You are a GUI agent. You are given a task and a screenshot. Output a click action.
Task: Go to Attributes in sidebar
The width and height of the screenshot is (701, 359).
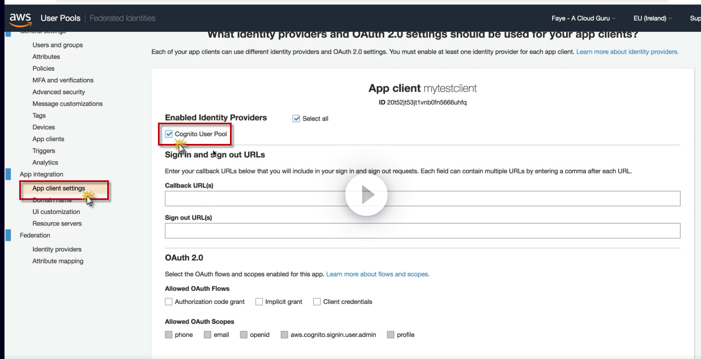pyautogui.click(x=46, y=57)
